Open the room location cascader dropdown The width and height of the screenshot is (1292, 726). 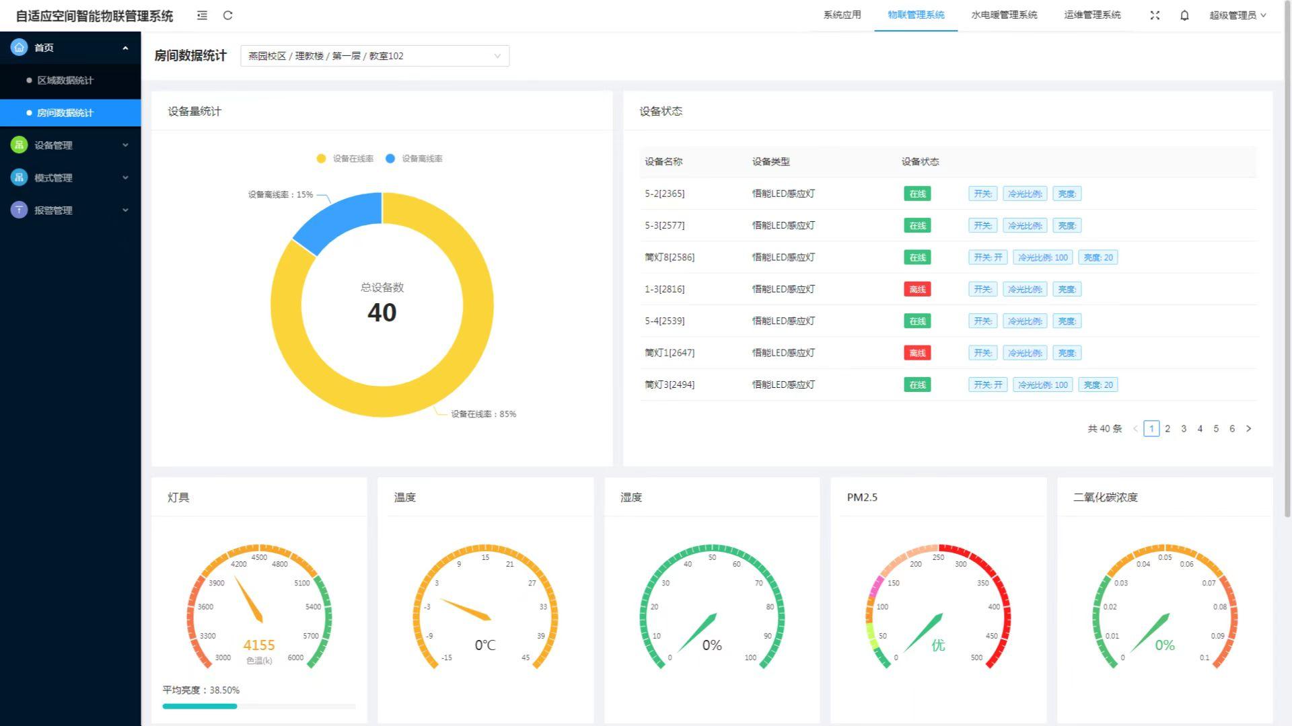[x=375, y=56]
